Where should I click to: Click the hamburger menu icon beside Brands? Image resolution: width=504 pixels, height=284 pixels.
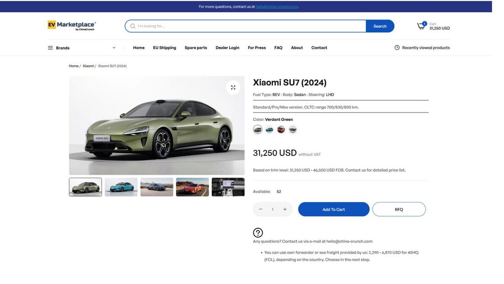coord(50,48)
